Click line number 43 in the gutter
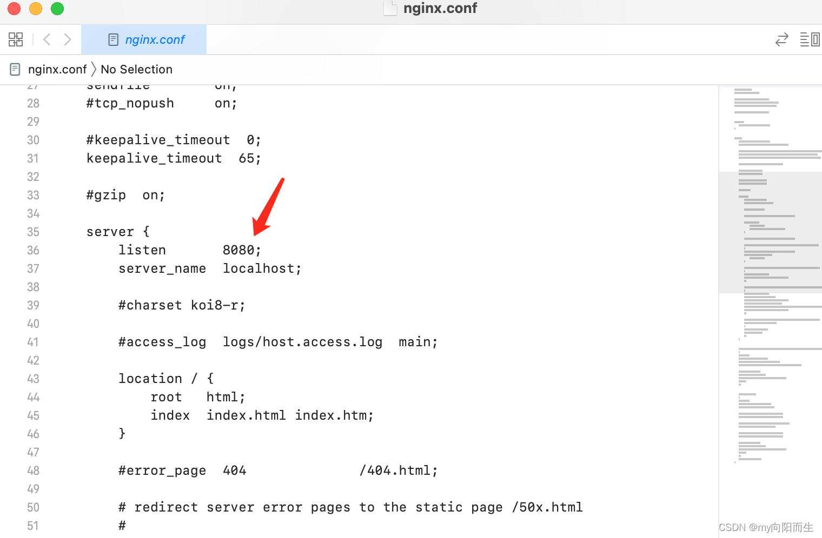The image size is (822, 538). (33, 378)
